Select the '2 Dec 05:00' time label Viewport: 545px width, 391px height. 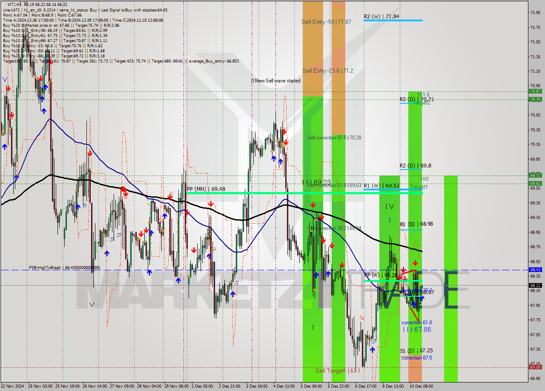click(202, 386)
